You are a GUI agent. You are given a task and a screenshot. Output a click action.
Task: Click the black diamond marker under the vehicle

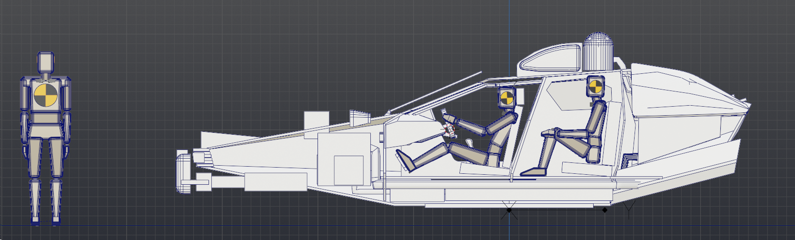(x=605, y=210)
